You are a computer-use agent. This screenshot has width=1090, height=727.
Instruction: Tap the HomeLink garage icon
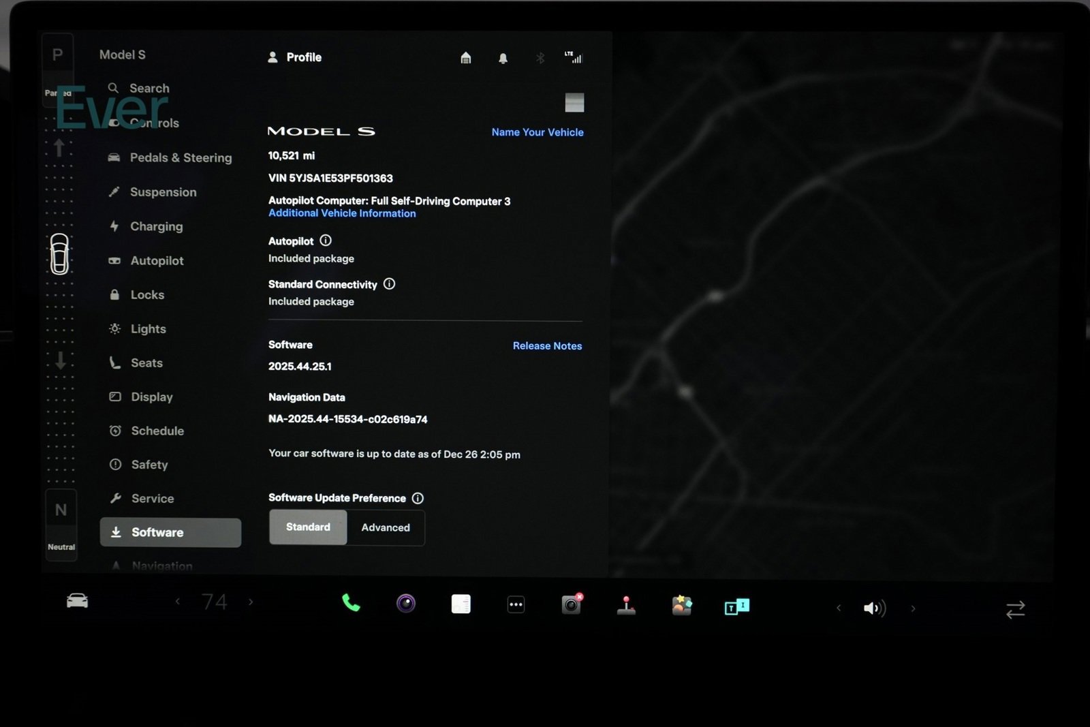click(466, 58)
